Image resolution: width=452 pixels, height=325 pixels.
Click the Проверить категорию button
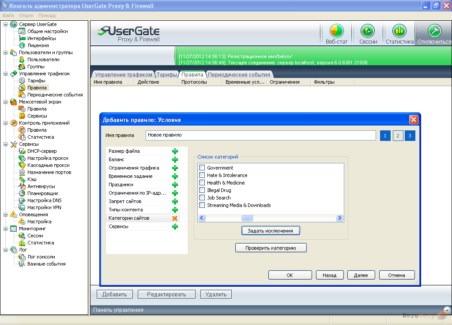click(271, 248)
